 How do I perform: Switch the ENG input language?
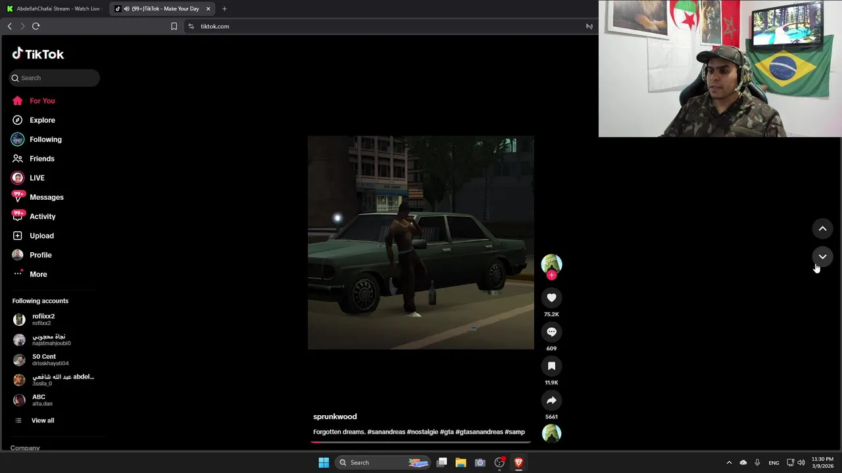click(x=774, y=462)
